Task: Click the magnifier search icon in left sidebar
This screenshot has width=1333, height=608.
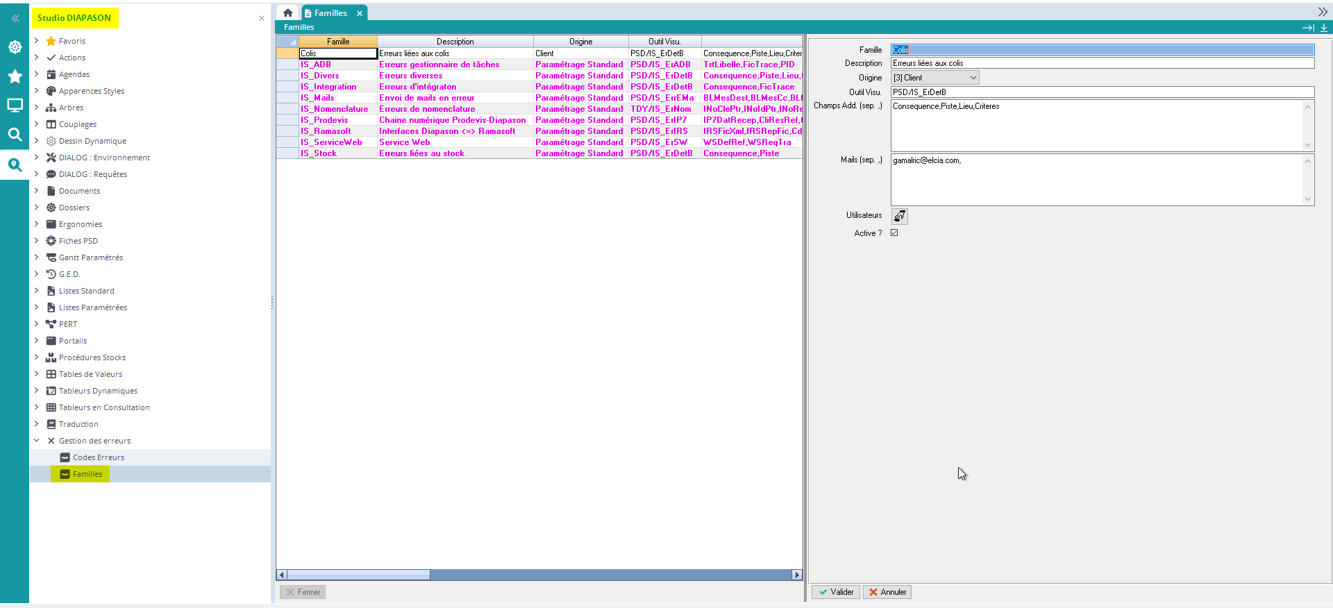Action: (x=15, y=135)
